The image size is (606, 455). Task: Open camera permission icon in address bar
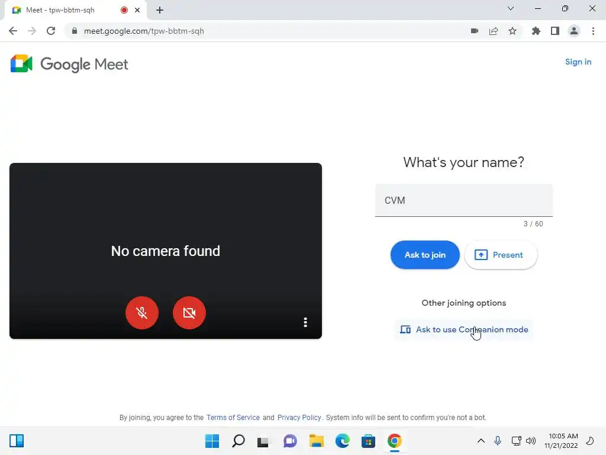475,31
